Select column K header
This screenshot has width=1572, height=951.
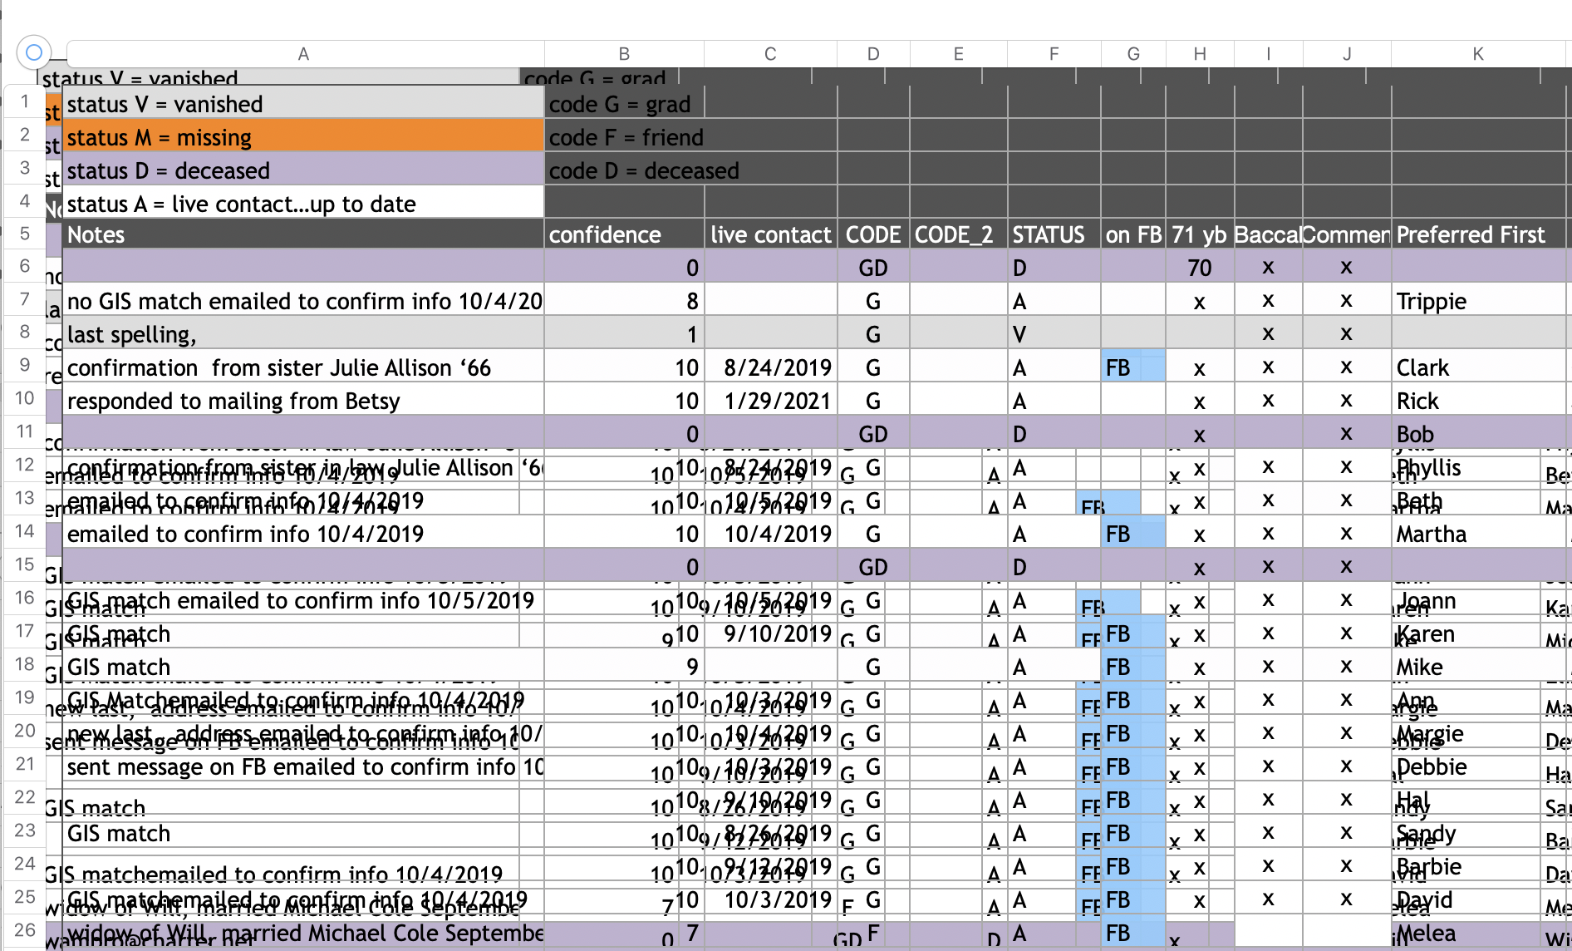[1478, 54]
